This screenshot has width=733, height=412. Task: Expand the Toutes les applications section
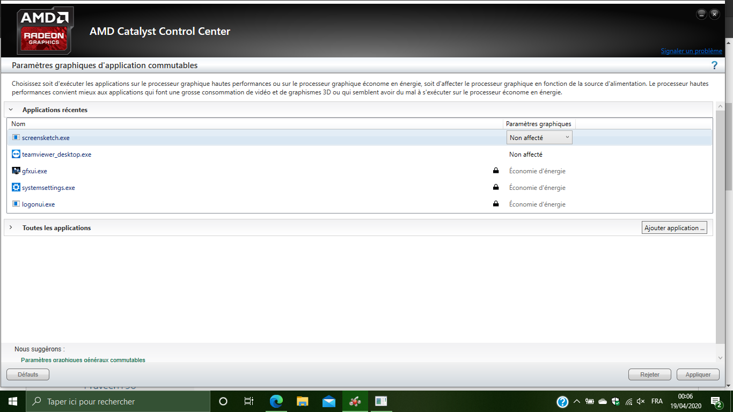(x=11, y=227)
